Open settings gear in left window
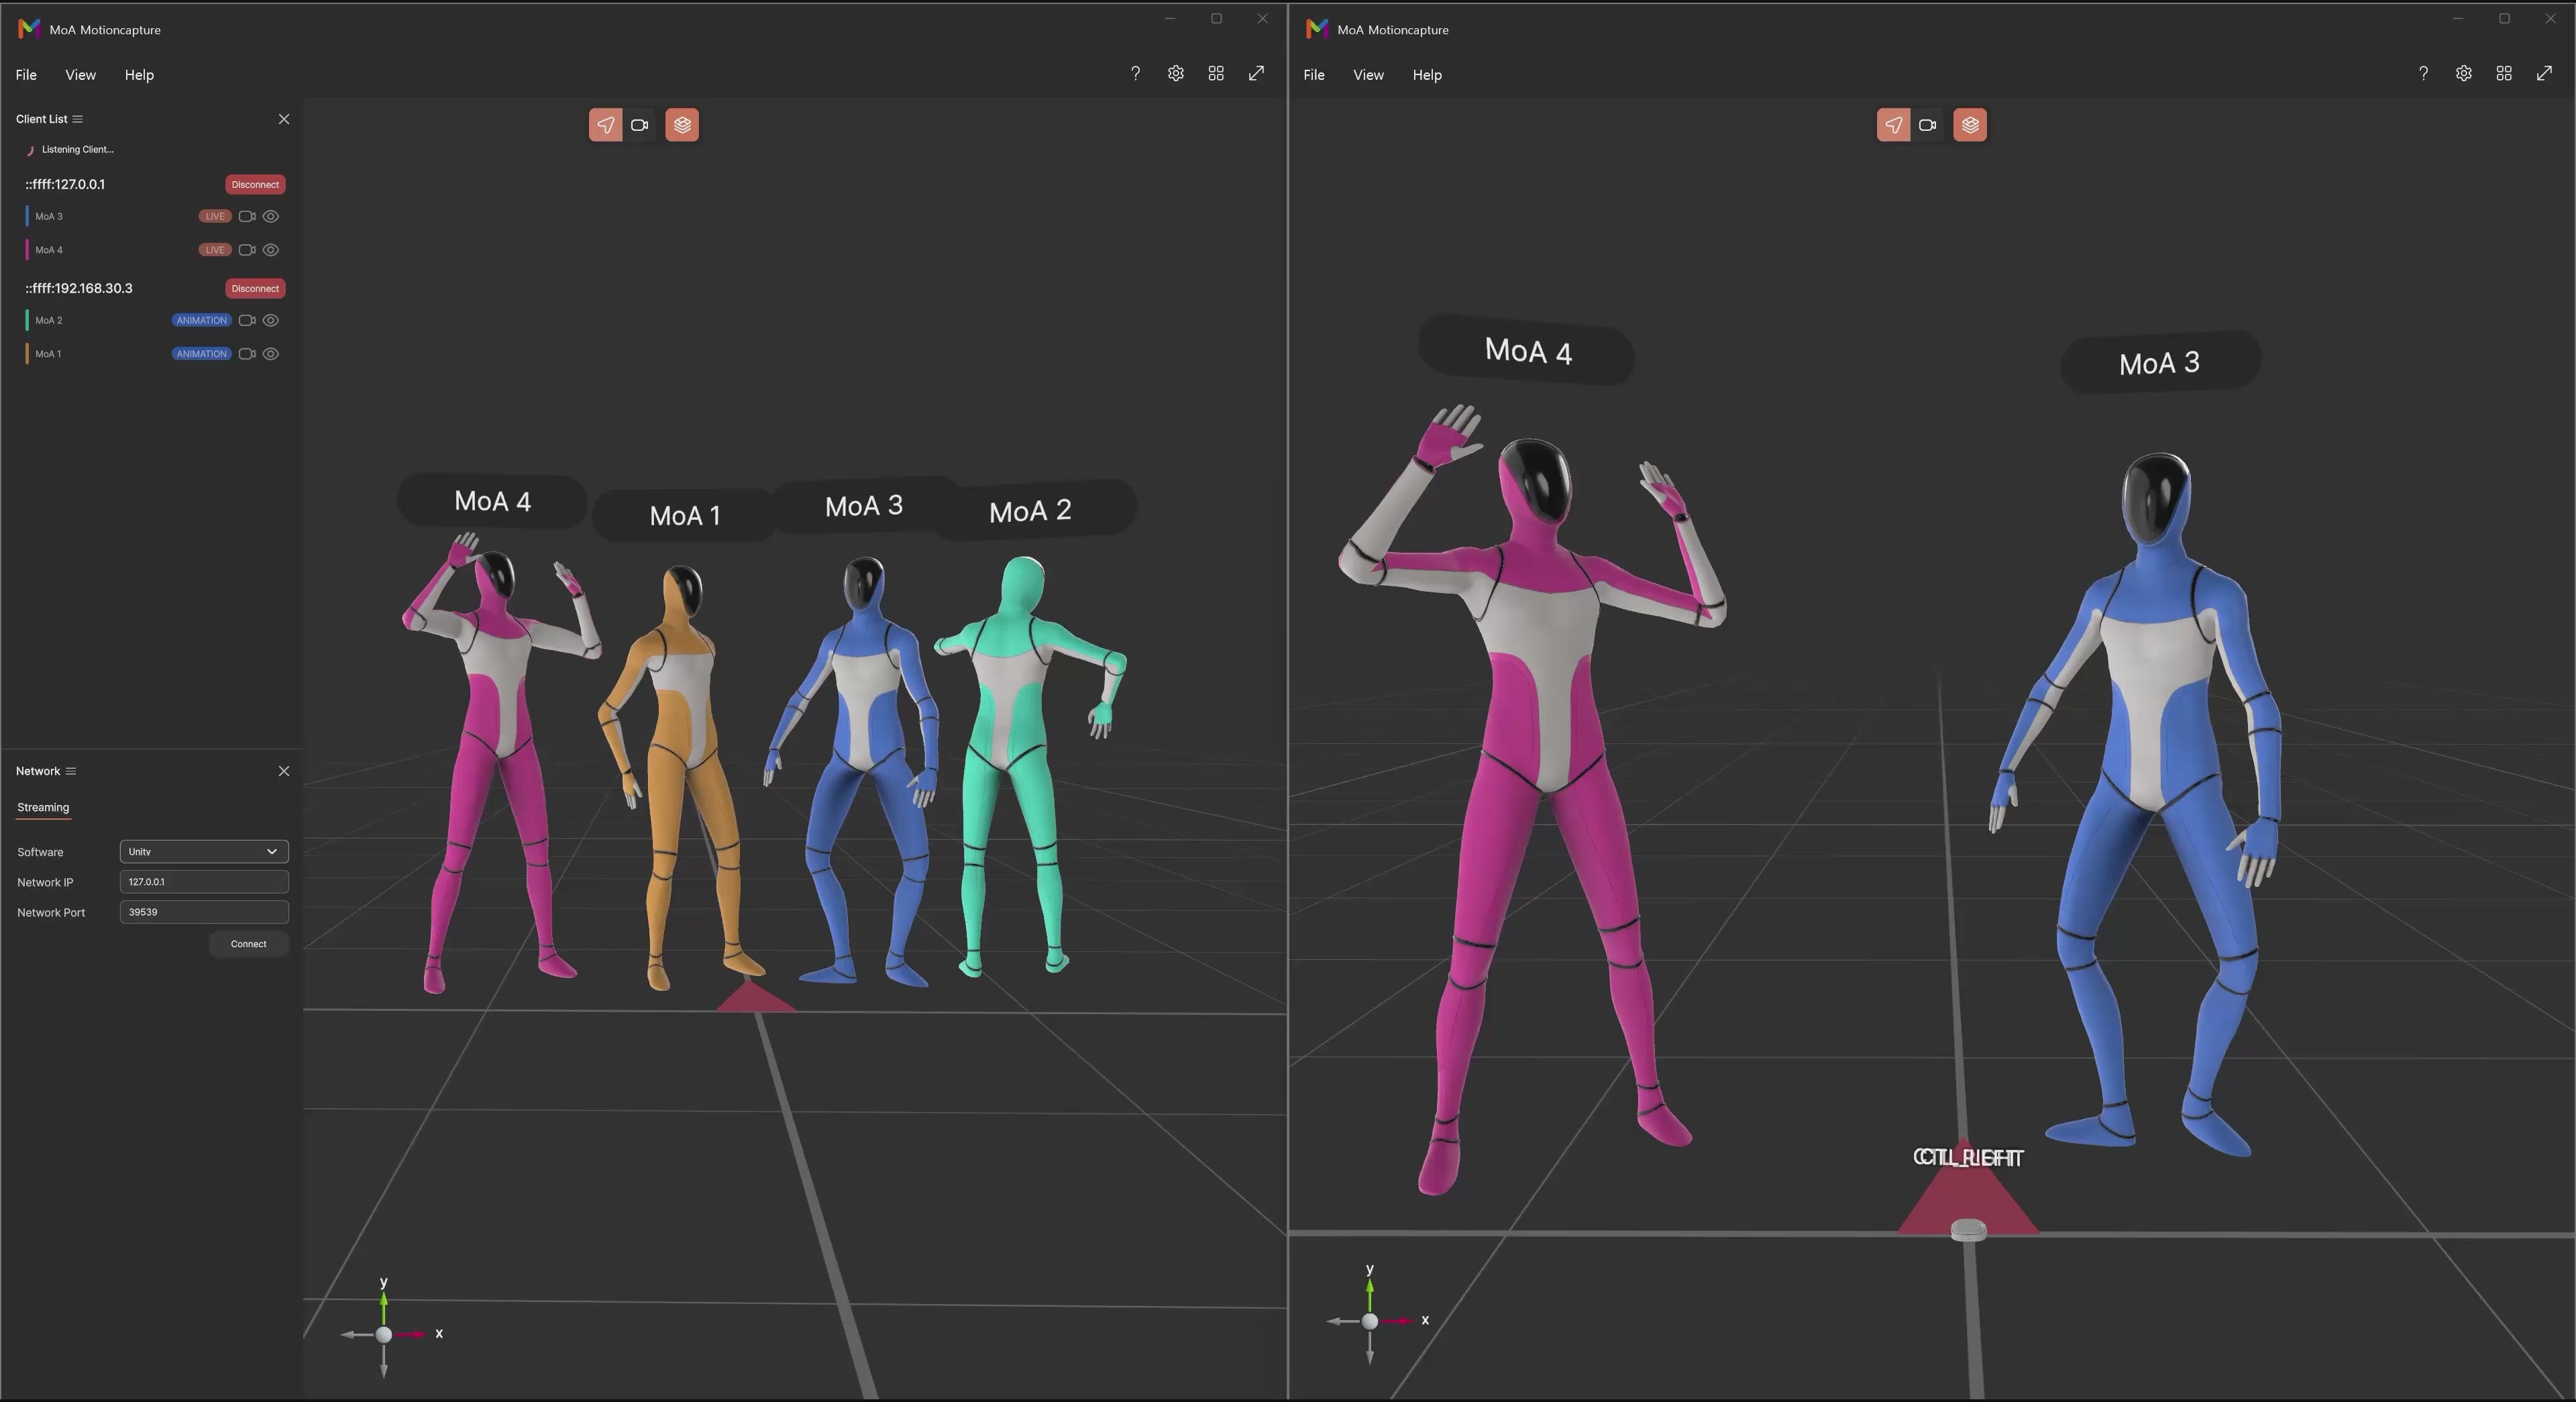Screen dimensions: 2576x1402 click(1176, 74)
